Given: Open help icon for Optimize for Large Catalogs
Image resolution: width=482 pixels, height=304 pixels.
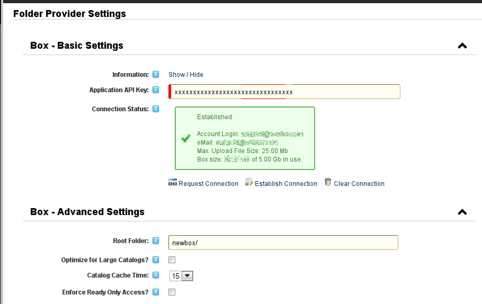Looking at the screenshot, I should click(x=156, y=260).
